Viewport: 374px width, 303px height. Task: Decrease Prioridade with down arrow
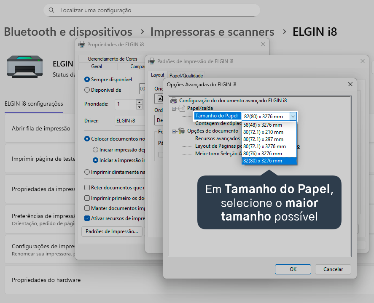(139, 107)
